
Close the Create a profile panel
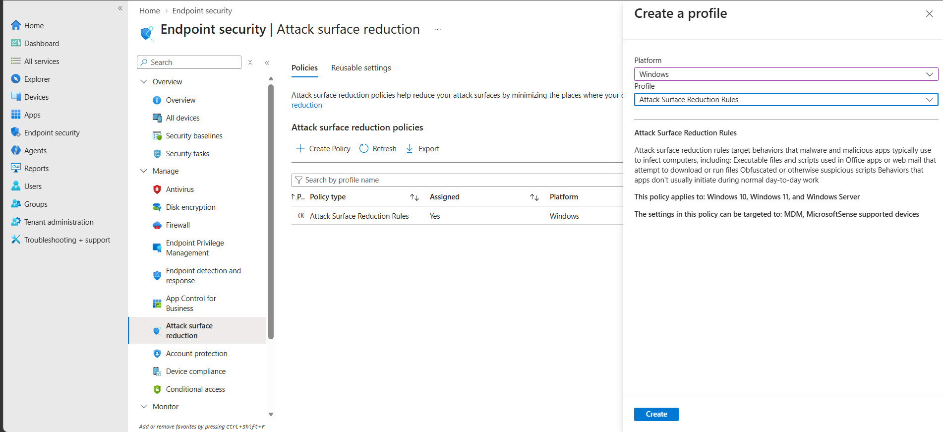[929, 14]
